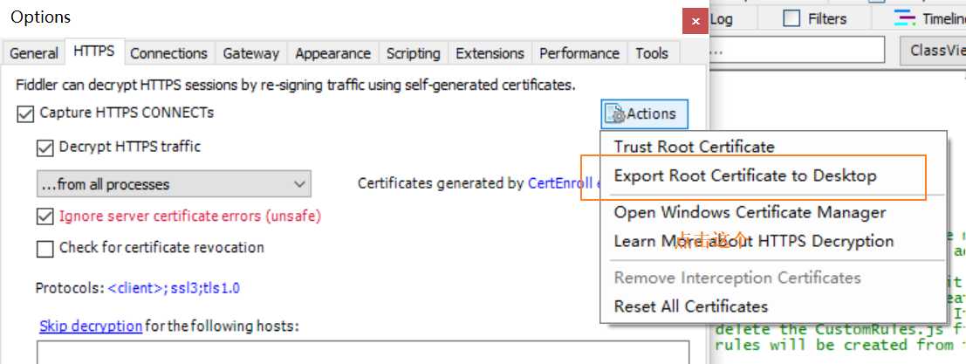This screenshot has height=364, width=966.
Task: Close the Options dialog
Action: (x=695, y=22)
